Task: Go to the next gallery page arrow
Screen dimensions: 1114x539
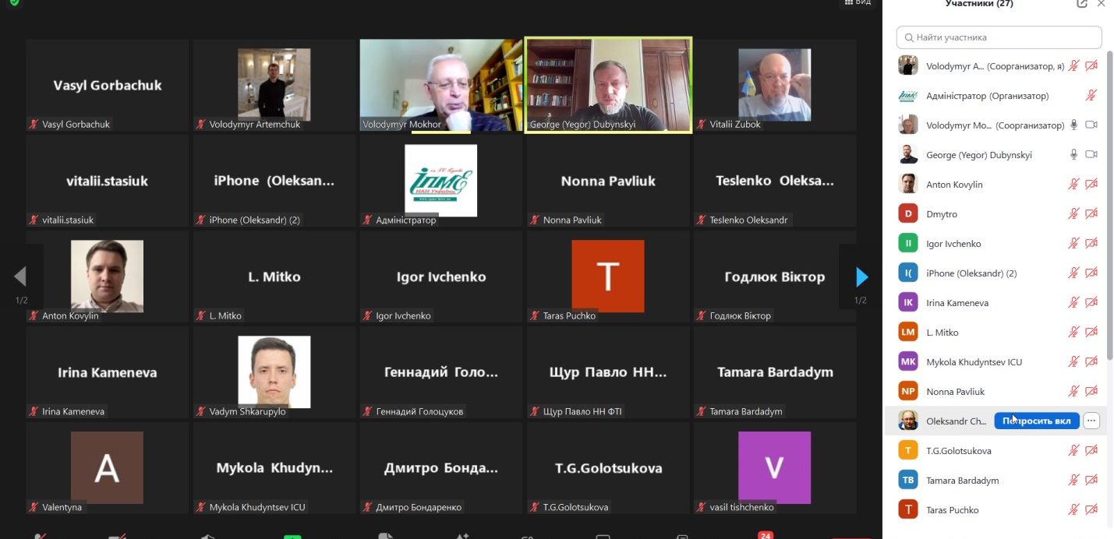Action: (861, 277)
